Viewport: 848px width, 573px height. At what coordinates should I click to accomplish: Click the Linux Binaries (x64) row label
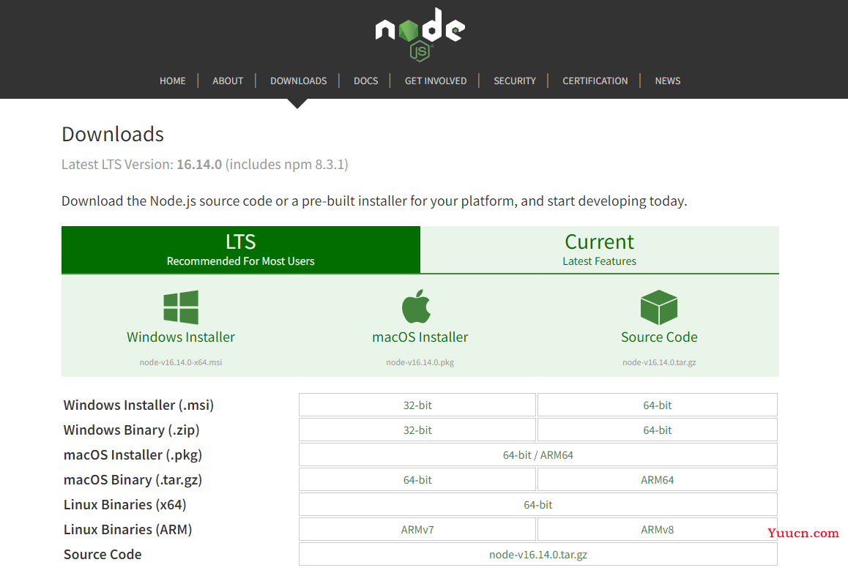[x=125, y=504]
